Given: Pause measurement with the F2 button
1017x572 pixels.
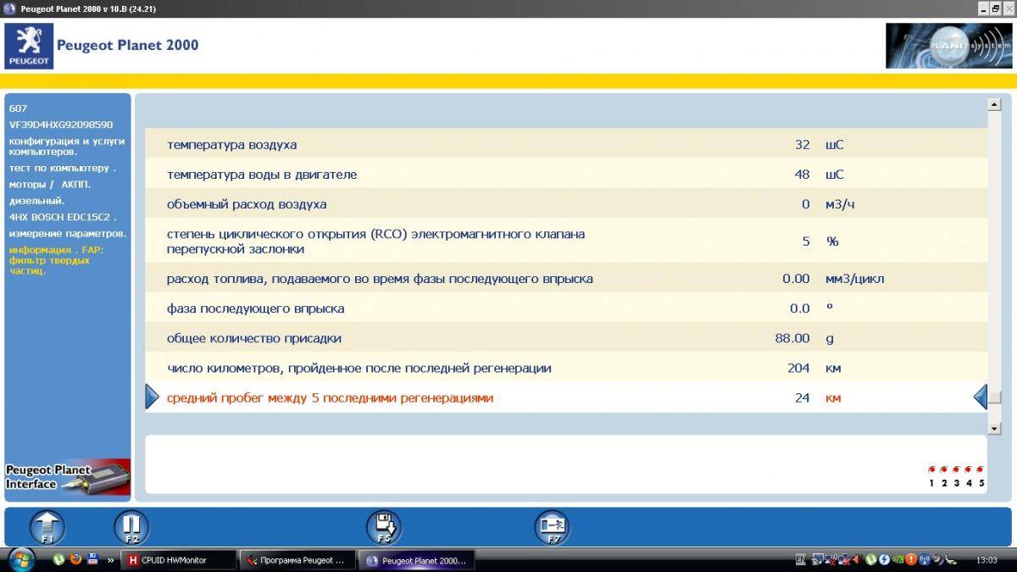Looking at the screenshot, I should pos(131,527).
